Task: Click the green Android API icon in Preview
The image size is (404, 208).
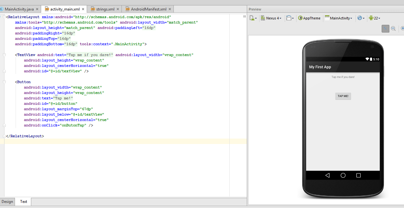Action: click(371, 18)
